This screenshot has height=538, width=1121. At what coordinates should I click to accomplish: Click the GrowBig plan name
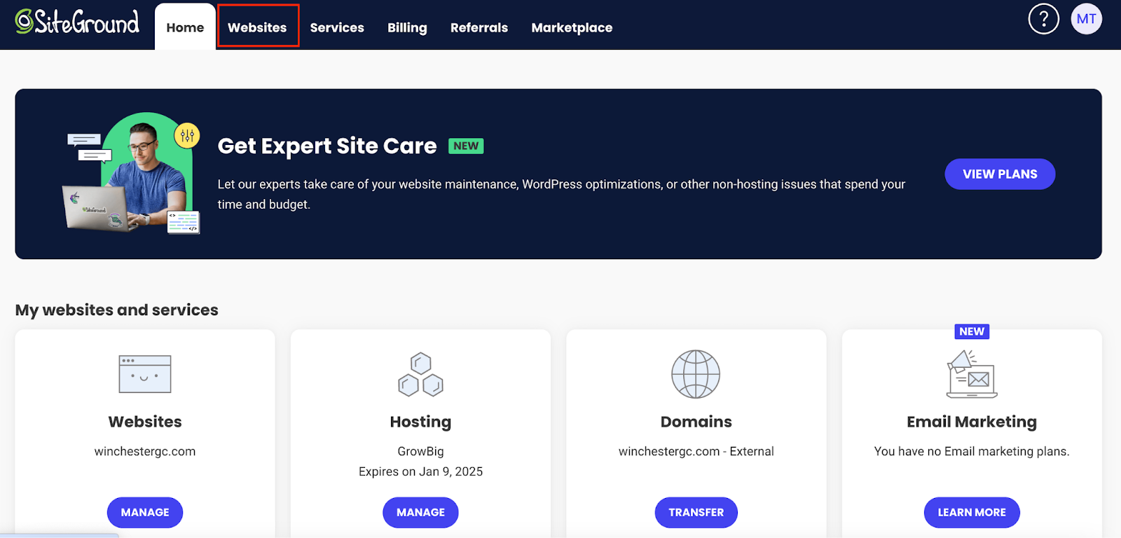[420, 452]
